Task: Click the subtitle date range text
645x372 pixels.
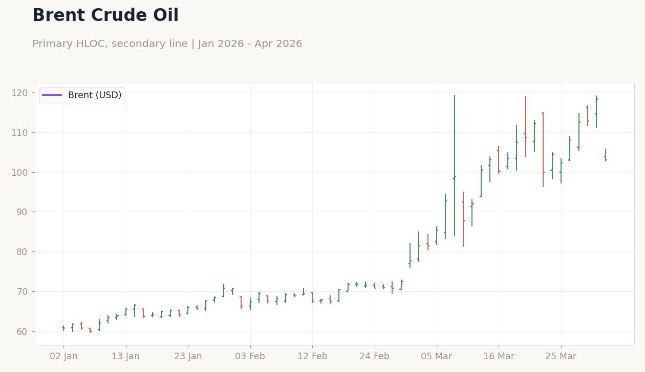Action: point(167,43)
